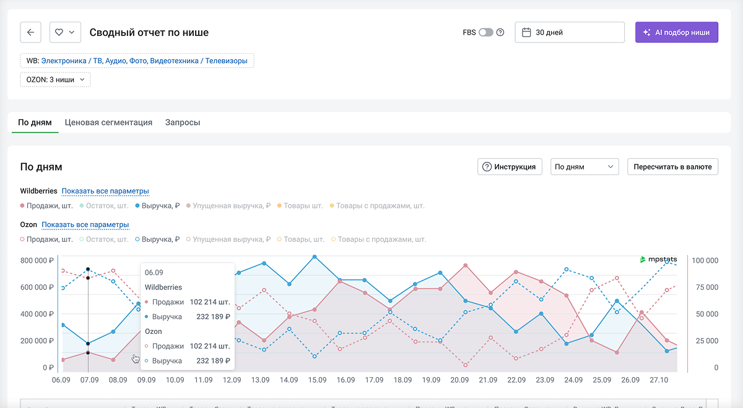Open the Запросы tab
Screen dimensions: 743x408
183,122
